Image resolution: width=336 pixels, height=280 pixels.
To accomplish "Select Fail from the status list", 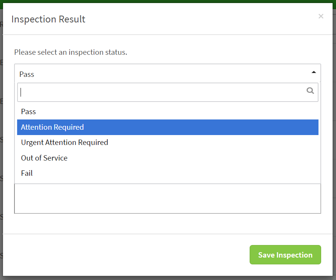I will (27, 173).
